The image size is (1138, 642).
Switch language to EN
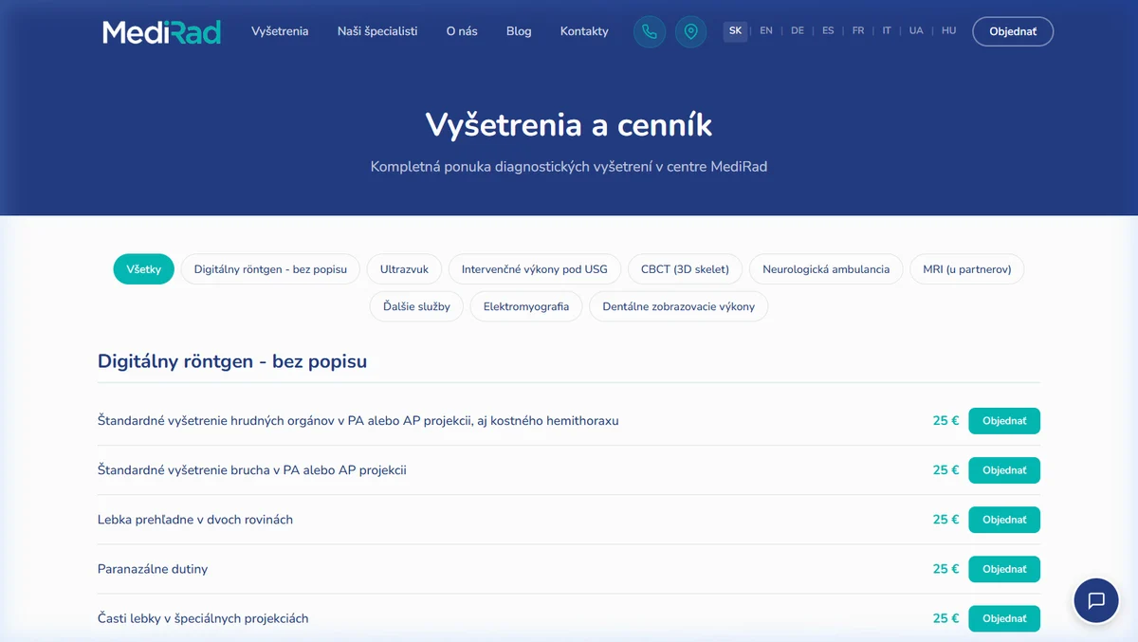[x=766, y=31]
